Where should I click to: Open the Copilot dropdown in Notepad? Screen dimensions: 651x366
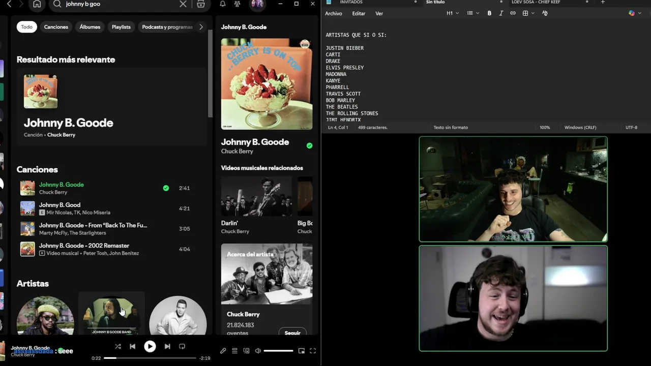coord(634,13)
